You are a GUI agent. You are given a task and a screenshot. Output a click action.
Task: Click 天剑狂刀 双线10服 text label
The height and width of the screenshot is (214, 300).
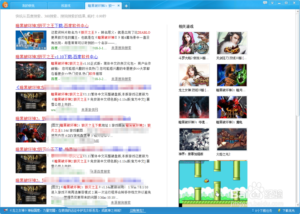231,58
